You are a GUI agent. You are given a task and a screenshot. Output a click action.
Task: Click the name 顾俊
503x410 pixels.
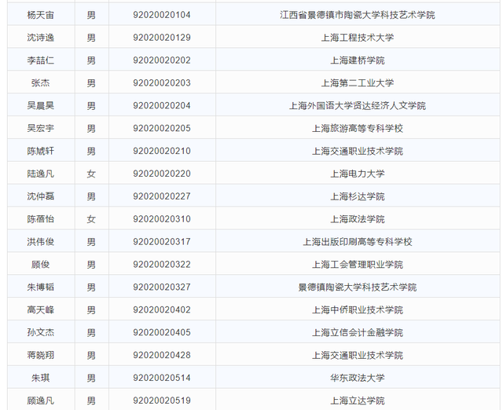pos(40,265)
